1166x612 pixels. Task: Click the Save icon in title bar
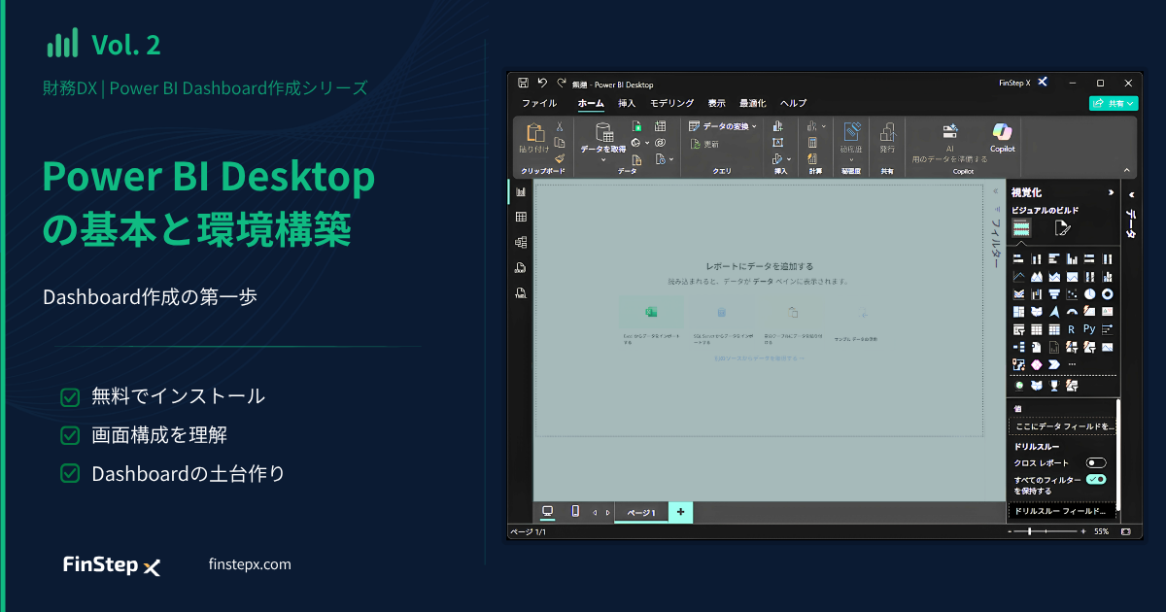click(524, 84)
